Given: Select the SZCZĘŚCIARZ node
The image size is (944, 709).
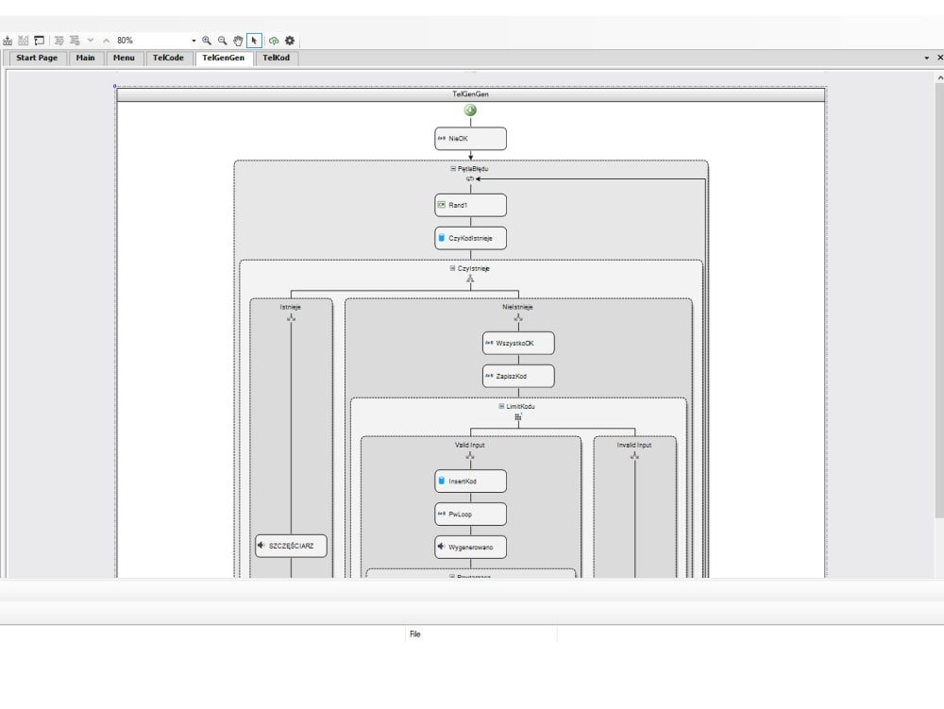Looking at the screenshot, I should click(x=292, y=546).
